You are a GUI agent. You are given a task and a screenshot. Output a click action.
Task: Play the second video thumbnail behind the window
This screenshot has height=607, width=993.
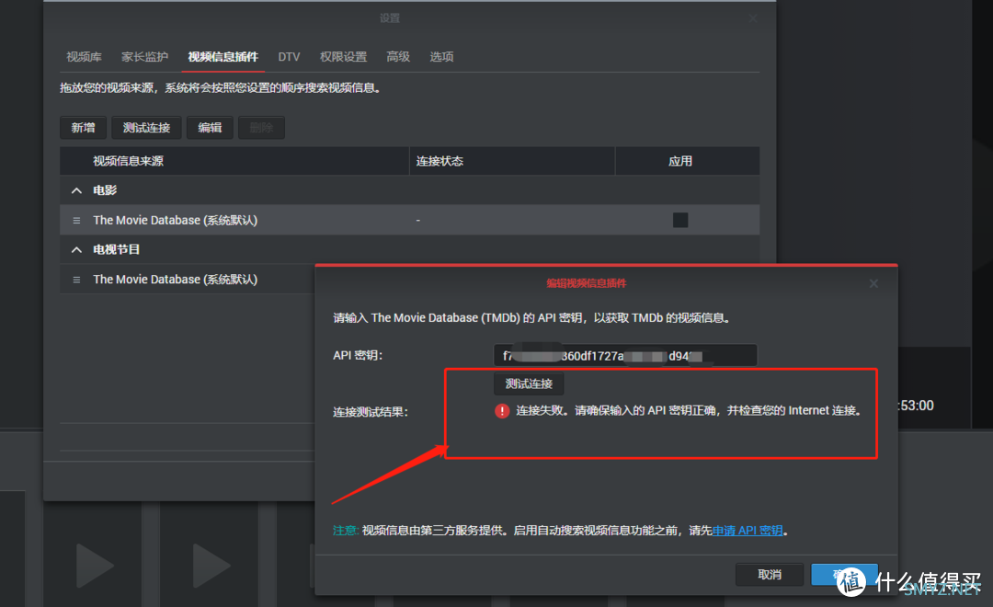pos(211,566)
